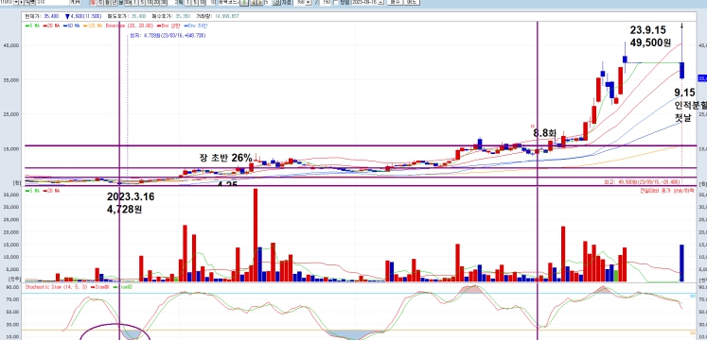Click the right yellow arrow toolbar icon
The width and height of the screenshot is (707, 340).
(259, 2)
